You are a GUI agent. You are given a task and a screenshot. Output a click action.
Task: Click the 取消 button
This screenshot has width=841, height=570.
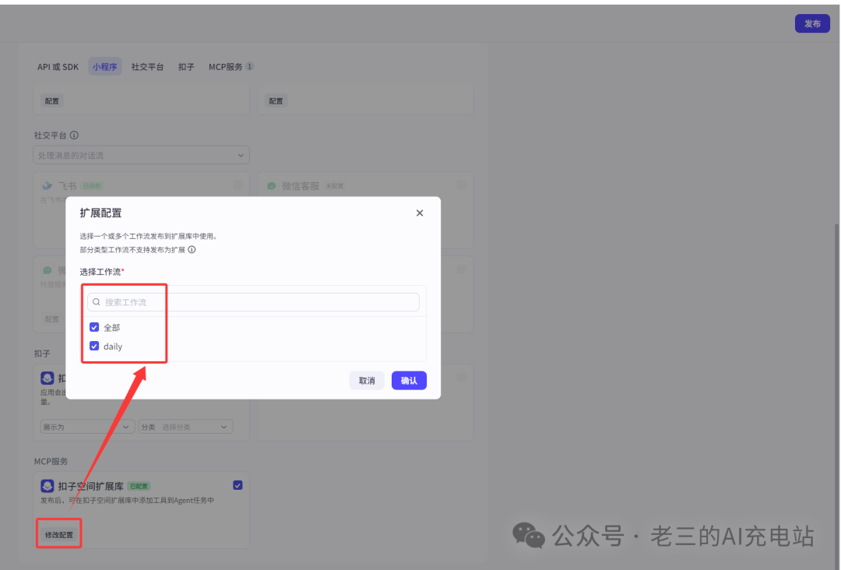(x=367, y=380)
